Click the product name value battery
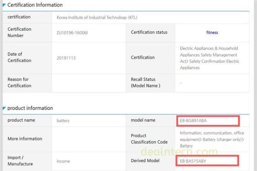This screenshot has height=171, width=257. click(63, 121)
